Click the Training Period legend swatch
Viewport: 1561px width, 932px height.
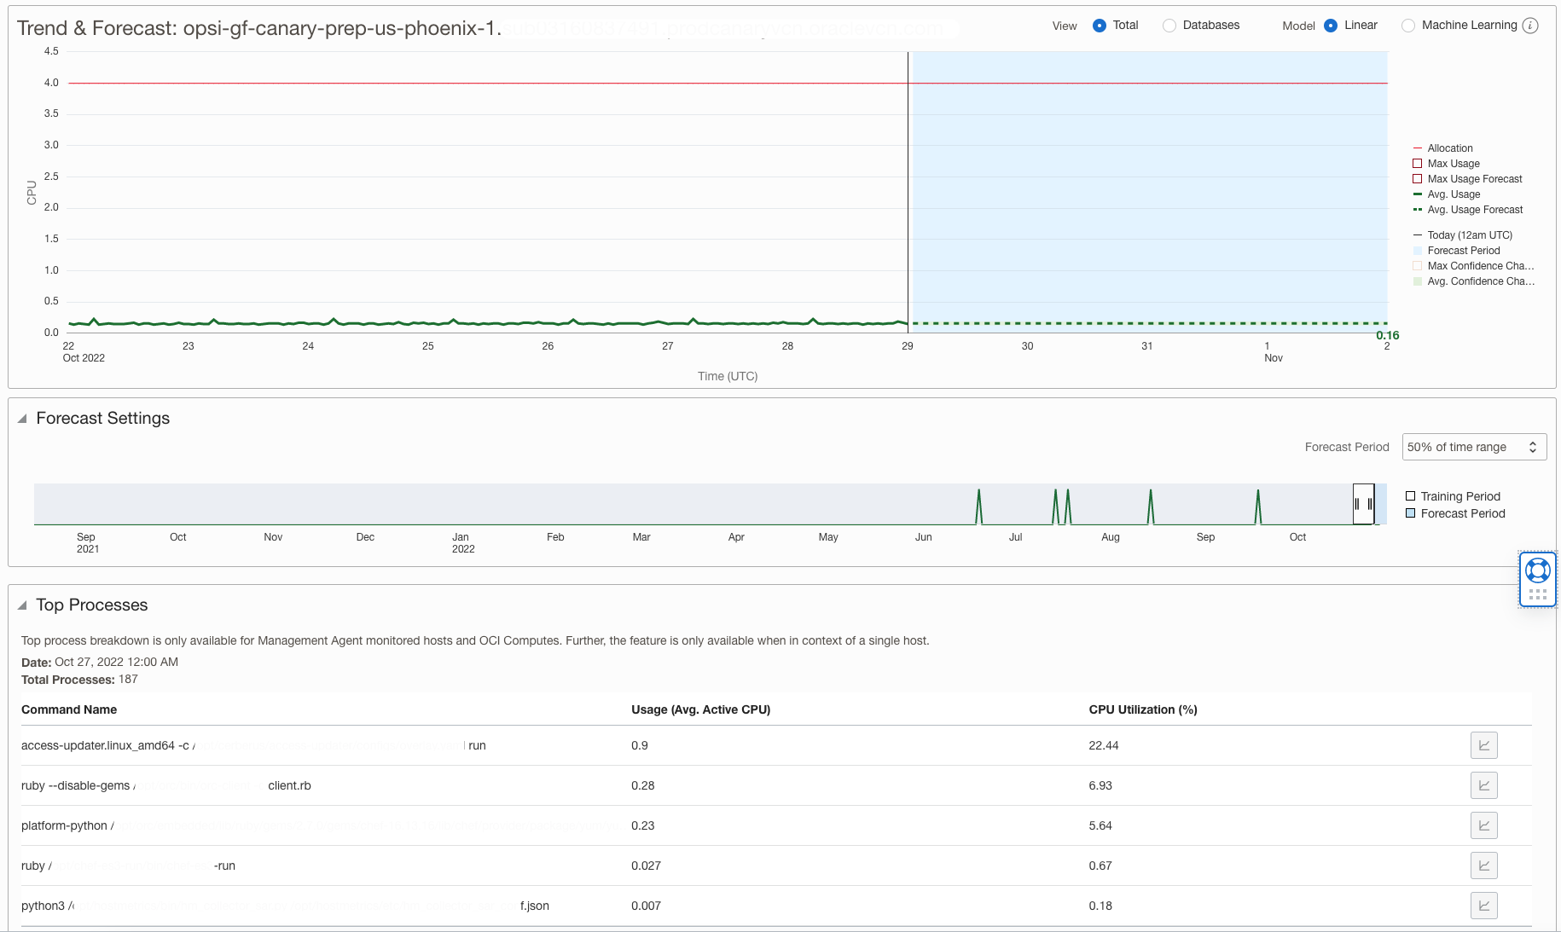click(x=1411, y=495)
